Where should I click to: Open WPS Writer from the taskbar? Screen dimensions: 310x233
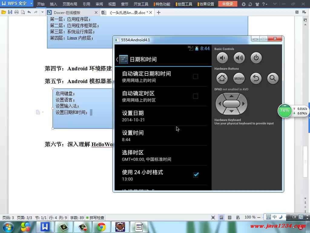(45, 227)
